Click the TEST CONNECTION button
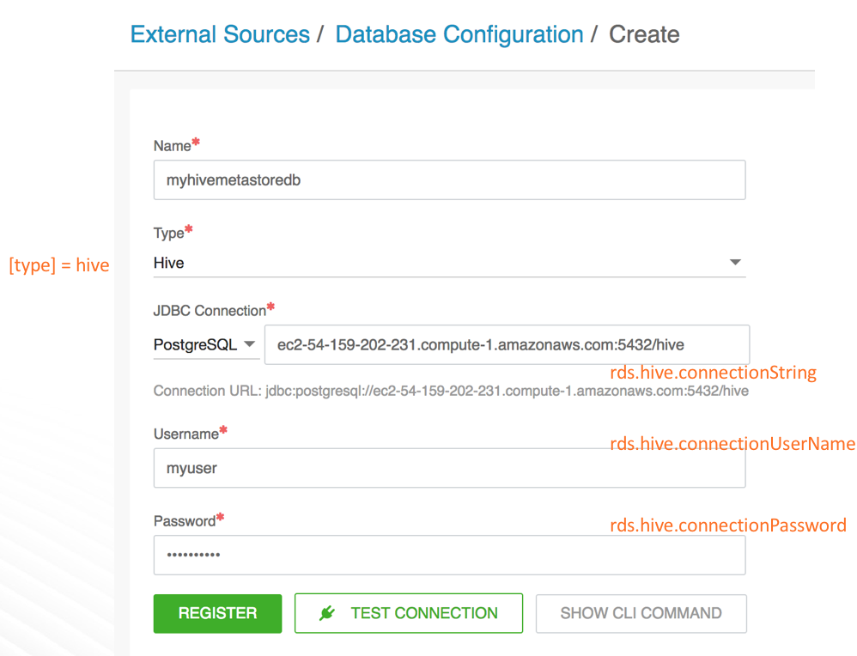Screen dimensions: 857x656 409,613
